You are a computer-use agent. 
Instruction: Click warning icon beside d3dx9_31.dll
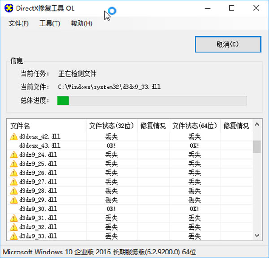point(13,218)
